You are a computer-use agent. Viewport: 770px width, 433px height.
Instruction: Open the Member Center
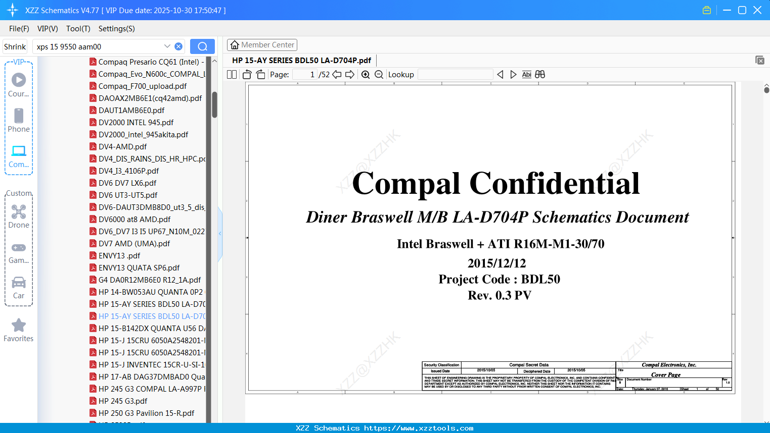pyautogui.click(x=262, y=45)
